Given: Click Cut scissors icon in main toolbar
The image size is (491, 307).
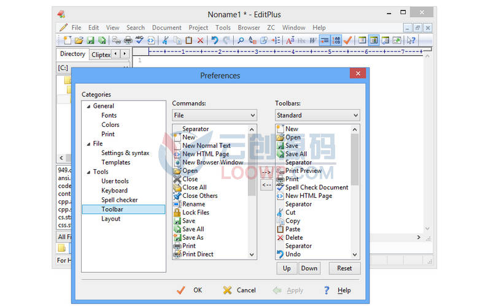Looking at the screenshot, I should 166,40.
